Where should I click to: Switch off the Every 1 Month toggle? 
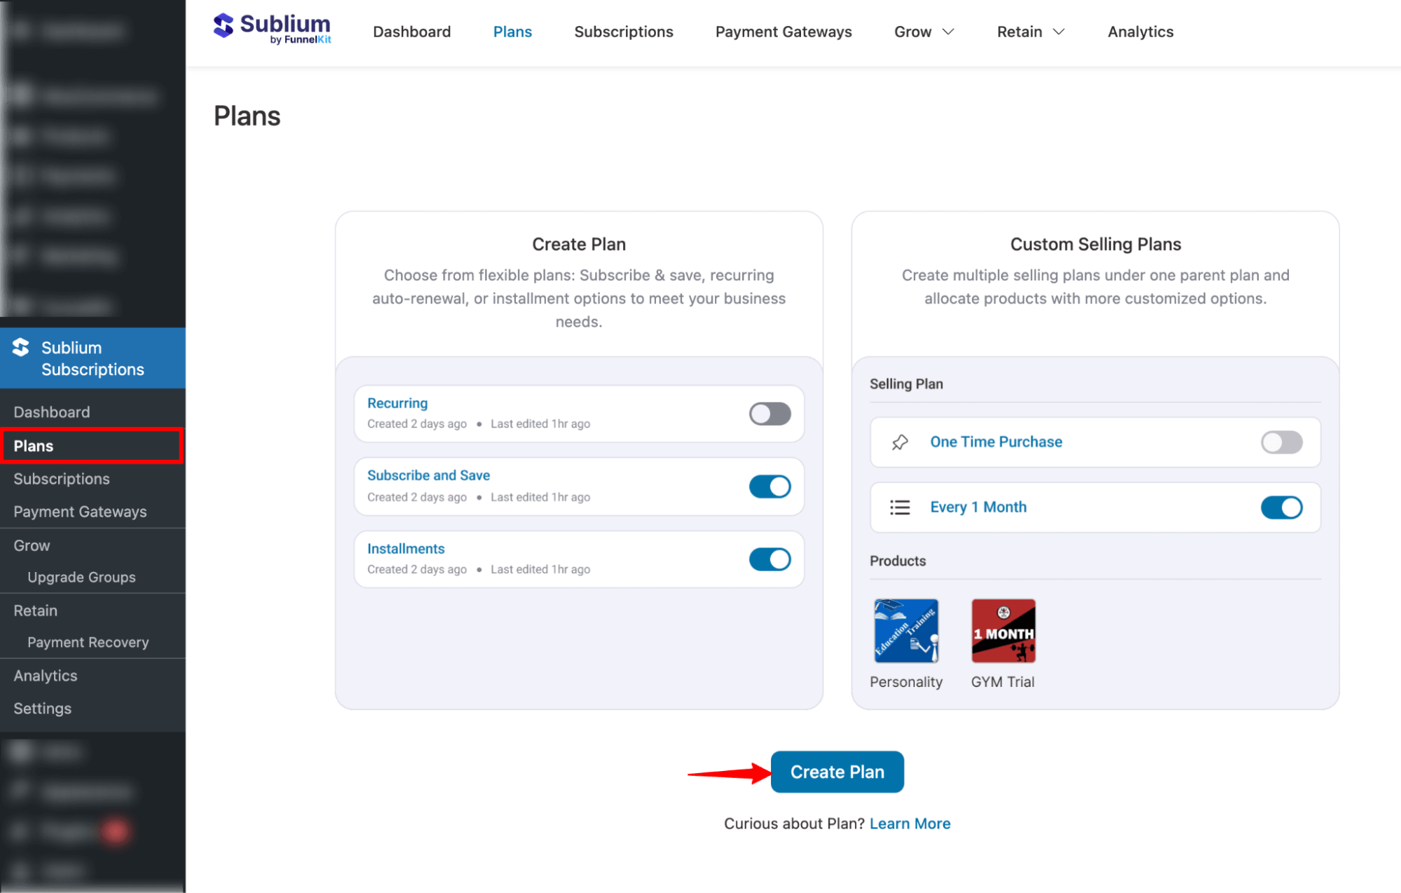click(1280, 507)
